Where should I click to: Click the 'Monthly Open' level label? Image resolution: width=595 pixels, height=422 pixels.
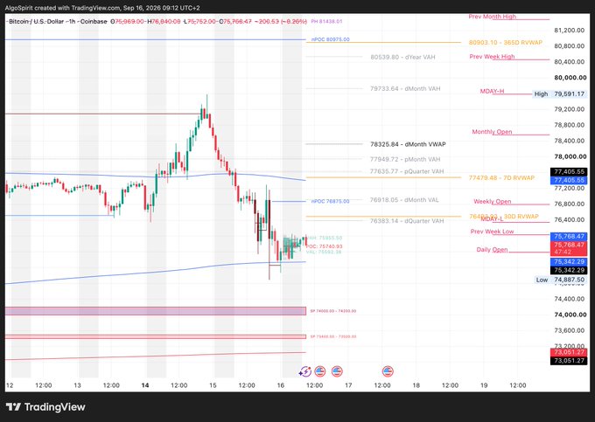point(492,132)
